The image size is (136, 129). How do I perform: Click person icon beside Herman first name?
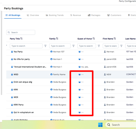(105, 52)
